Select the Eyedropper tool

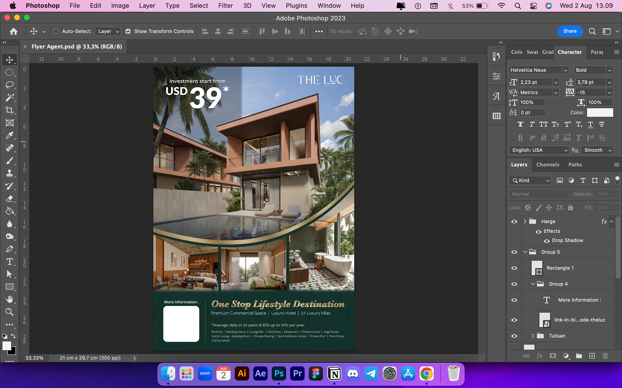coord(9,135)
